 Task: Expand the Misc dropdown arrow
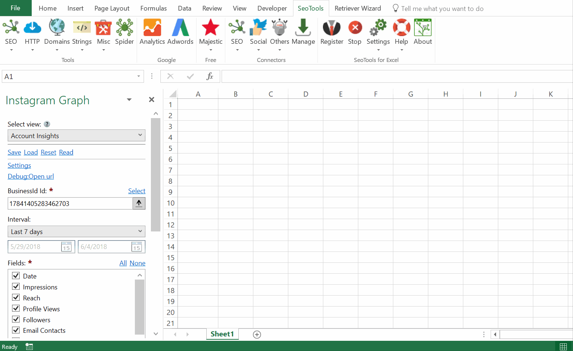104,50
